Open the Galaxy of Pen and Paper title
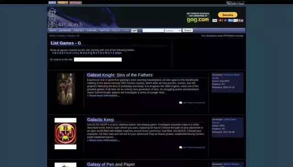 coord(111,164)
